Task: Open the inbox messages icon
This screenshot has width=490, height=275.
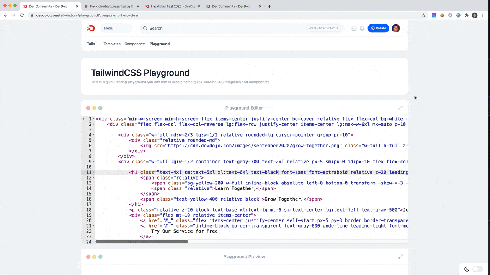Action: pyautogui.click(x=354, y=28)
